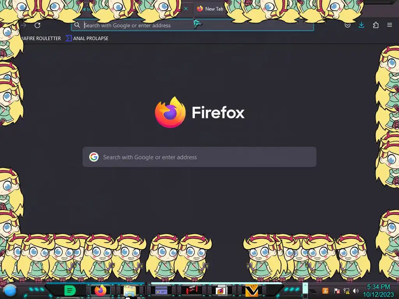Open the network status tray icon
399x299 pixels.
346,290
